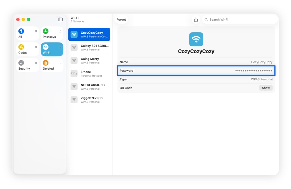Click the Type row showing WPA3 Personal
The height and width of the screenshot is (189, 291).
[196, 79]
